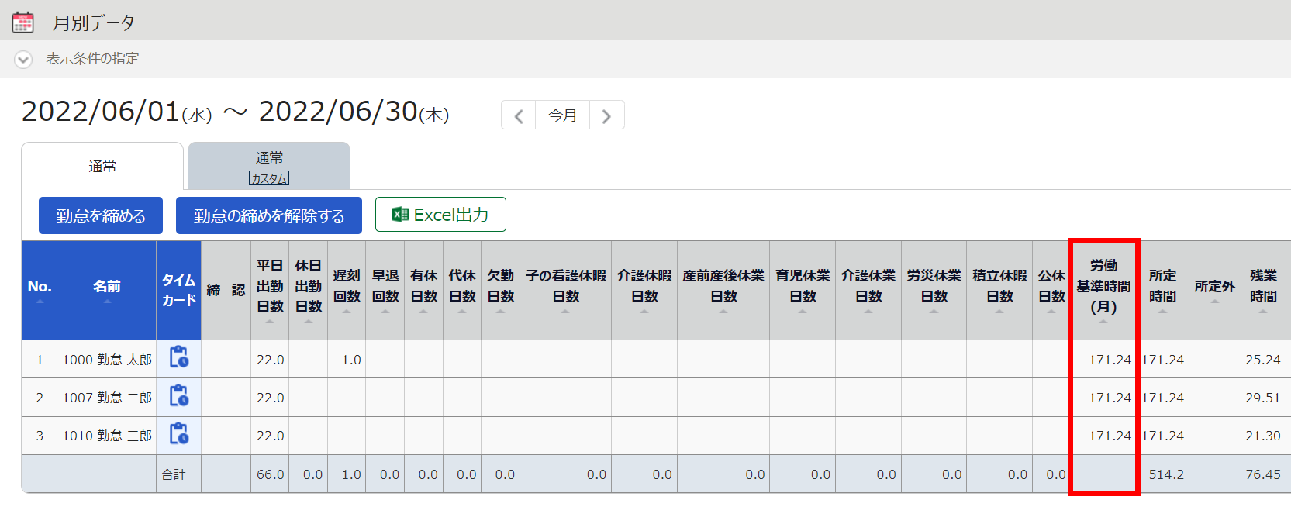Sort by 平日出勤日数 column
Screen dimensions: 1291x524
[x=270, y=288]
